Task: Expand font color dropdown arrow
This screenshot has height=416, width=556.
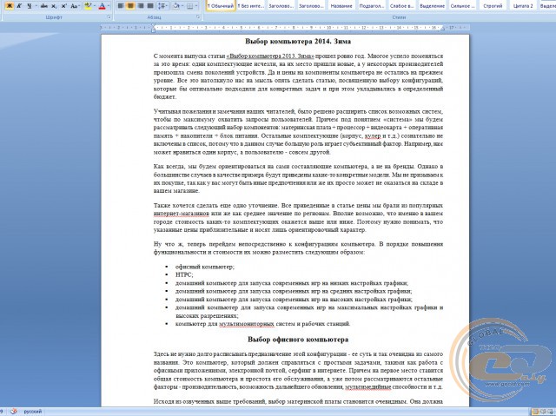Action: click(108, 6)
